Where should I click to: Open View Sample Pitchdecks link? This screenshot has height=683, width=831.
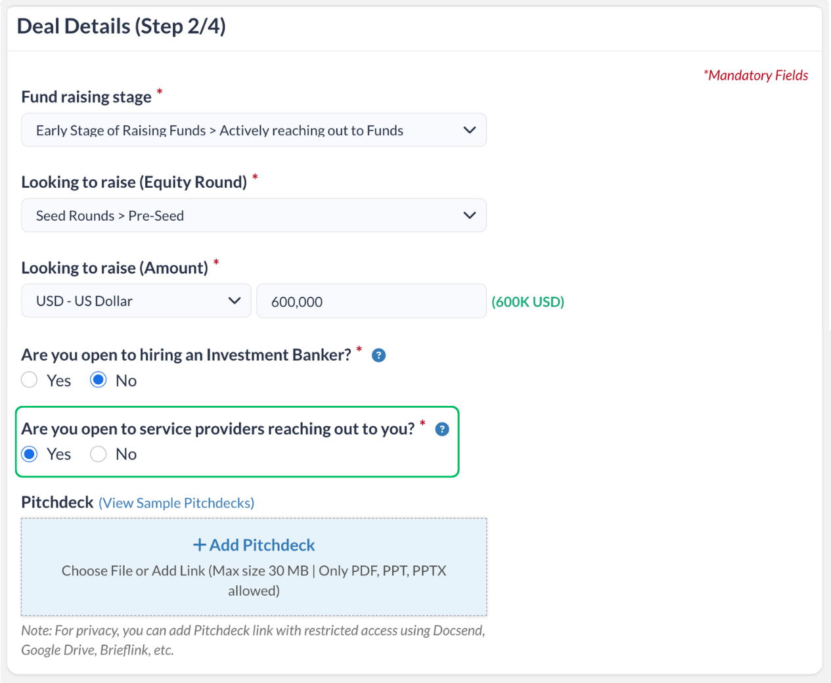pos(176,503)
